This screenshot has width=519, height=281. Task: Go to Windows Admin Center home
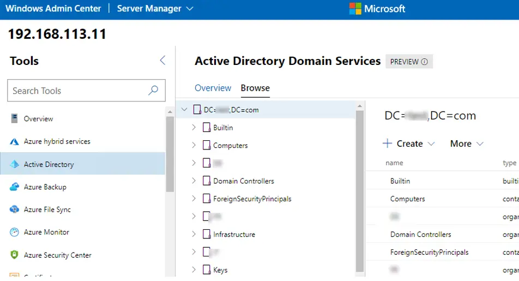53,9
